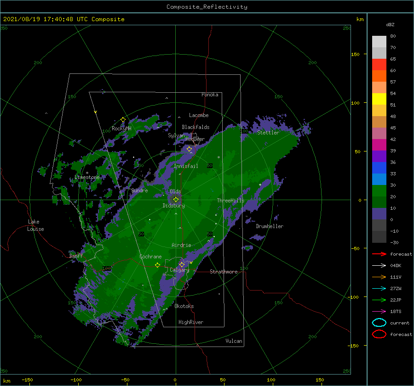Pick the magenta 42-39 dBZ color swatch
The width and height of the screenshot is (414, 386).
click(x=379, y=145)
